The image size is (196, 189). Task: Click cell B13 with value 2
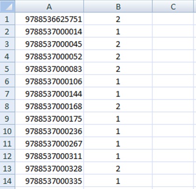coord(118,168)
